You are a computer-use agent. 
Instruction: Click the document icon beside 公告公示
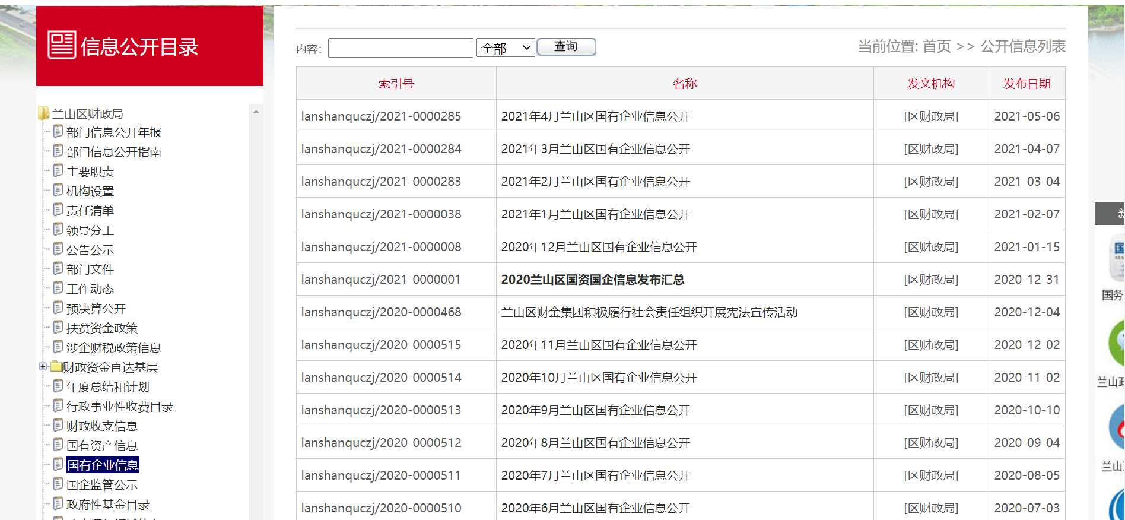pyautogui.click(x=58, y=249)
